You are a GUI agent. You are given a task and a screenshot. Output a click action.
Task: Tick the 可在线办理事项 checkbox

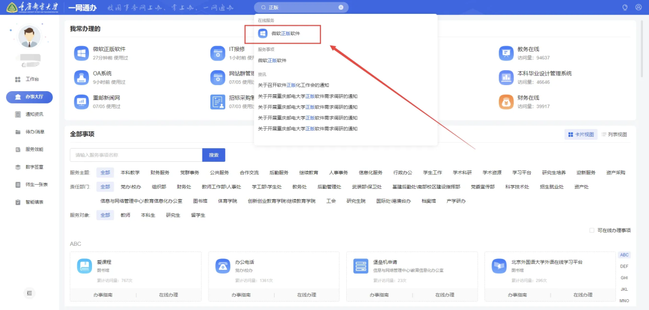(x=592, y=230)
